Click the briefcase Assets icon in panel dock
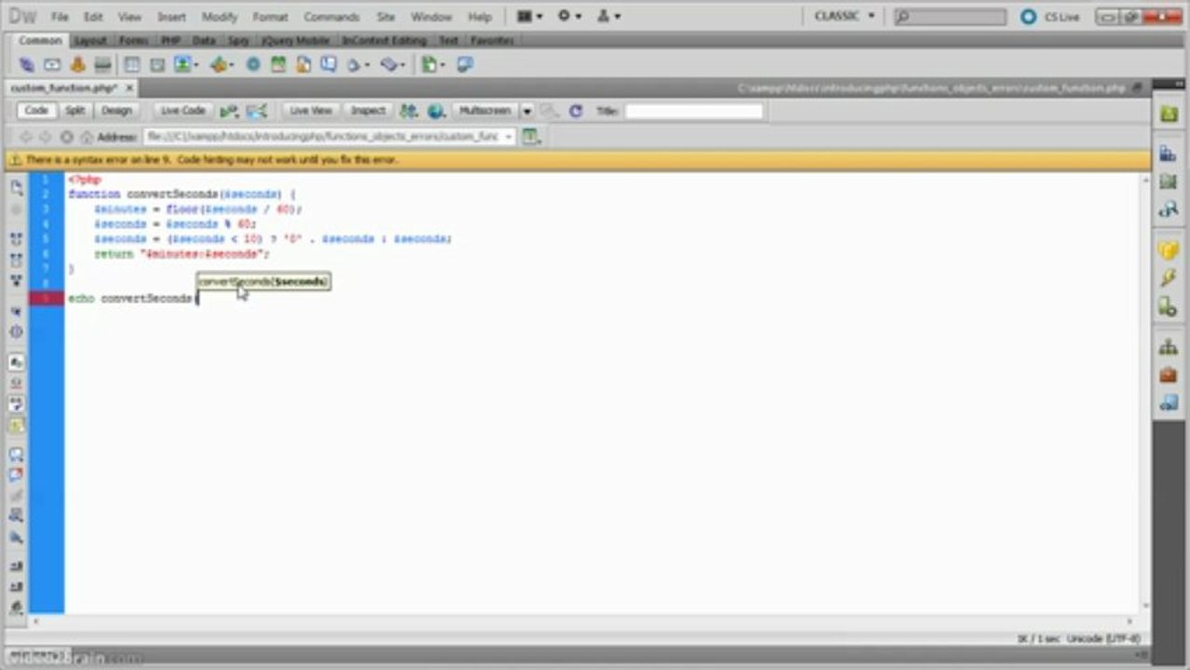The height and width of the screenshot is (670, 1190). tap(1168, 375)
